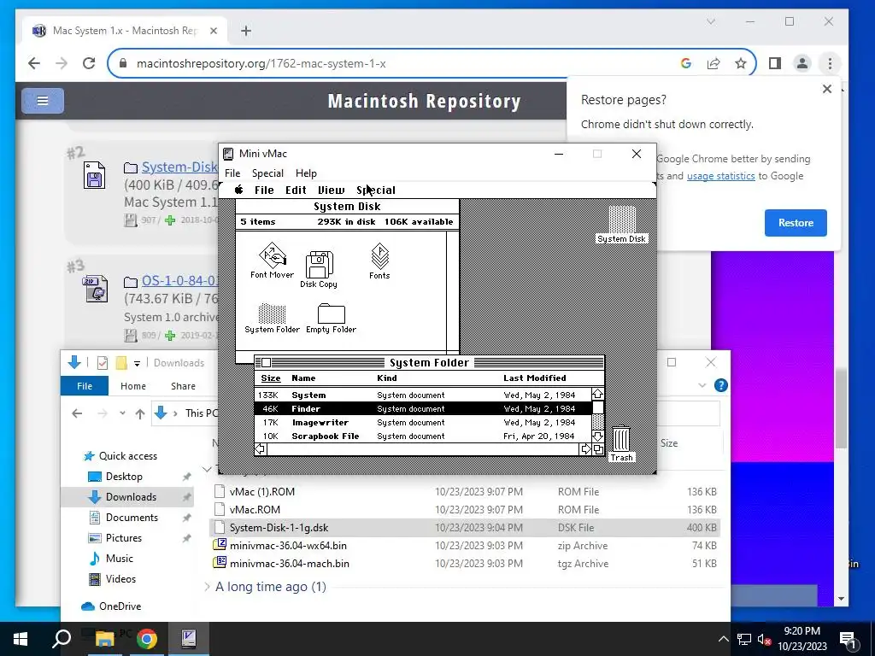Open the usage statistics link

coord(720,176)
